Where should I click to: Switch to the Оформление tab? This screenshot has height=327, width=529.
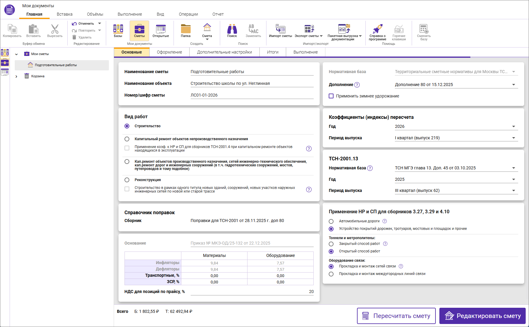[x=169, y=52]
